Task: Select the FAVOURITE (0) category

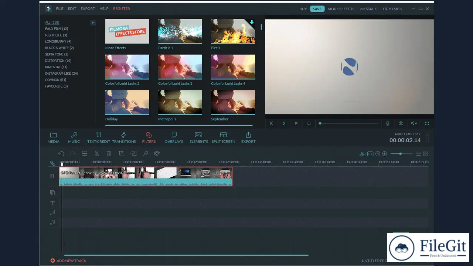Action: (56, 86)
